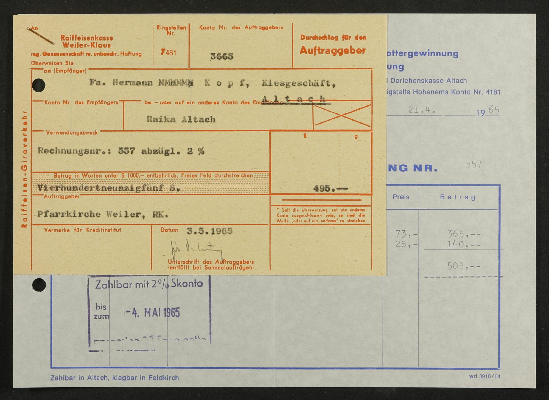Click the 'an (Empfänger)' field label
Image resolution: width=549 pixels, height=400 pixels.
[65, 71]
